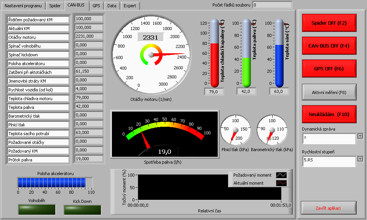Select the CAN-BUS tab

pos(76,5)
